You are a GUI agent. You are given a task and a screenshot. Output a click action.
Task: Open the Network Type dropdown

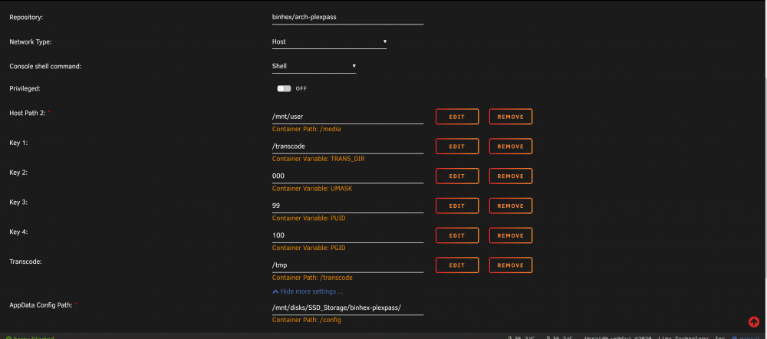tap(329, 41)
